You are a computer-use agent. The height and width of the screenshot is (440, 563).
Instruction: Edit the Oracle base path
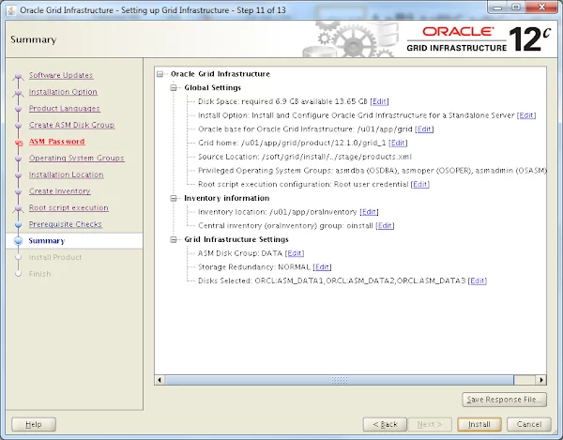pos(424,129)
